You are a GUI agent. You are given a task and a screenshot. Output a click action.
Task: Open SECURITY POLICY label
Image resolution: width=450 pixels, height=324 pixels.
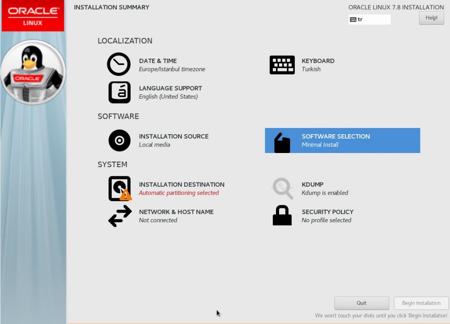[327, 212]
